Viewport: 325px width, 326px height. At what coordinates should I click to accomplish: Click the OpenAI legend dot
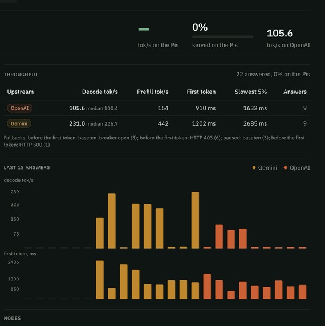pyautogui.click(x=286, y=168)
